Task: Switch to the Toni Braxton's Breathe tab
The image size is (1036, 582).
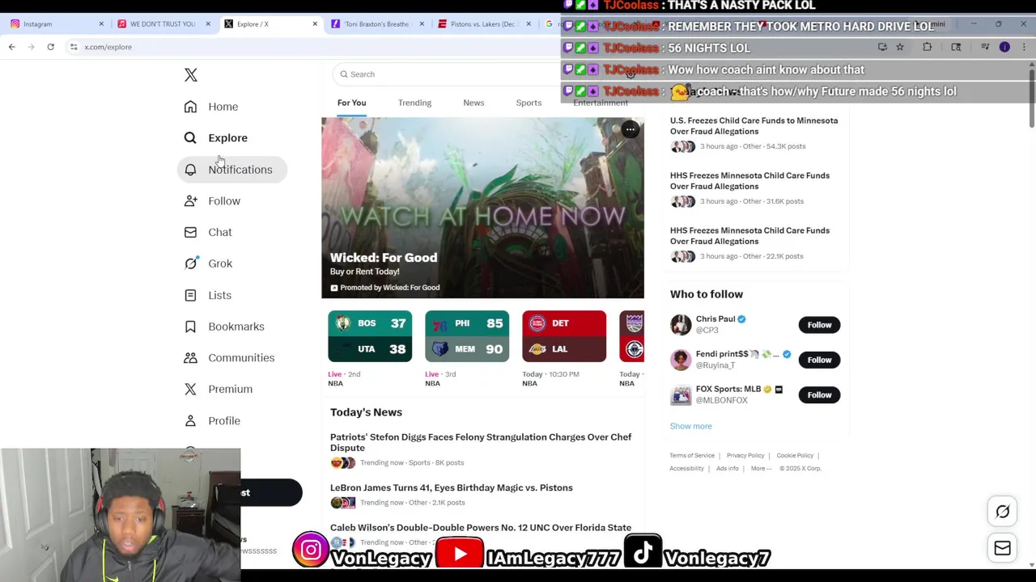Action: click(376, 24)
